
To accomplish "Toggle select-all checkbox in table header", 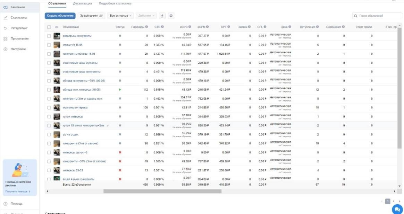I will tap(49, 27).
